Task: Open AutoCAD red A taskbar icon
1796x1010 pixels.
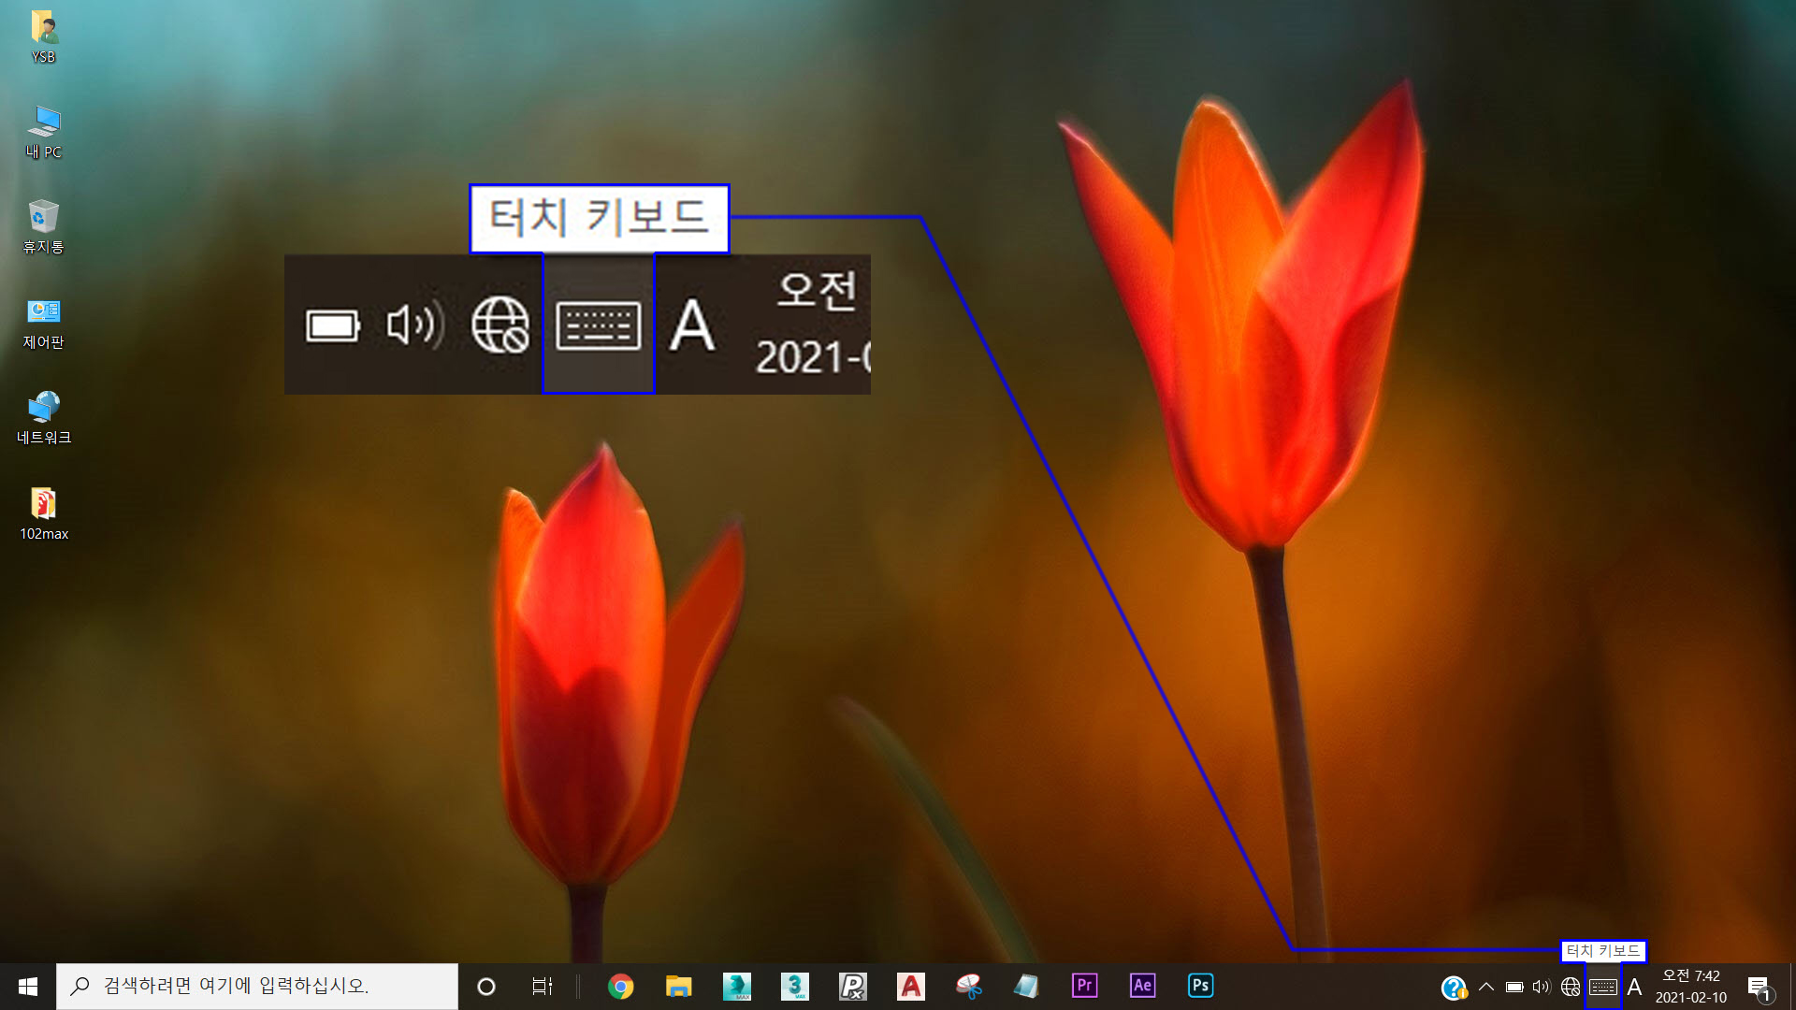Action: (x=910, y=987)
